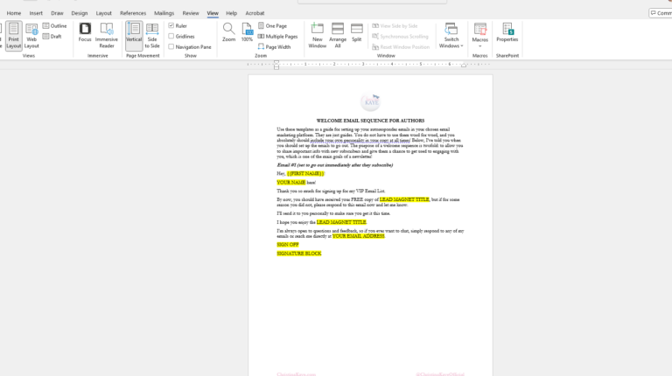Click the right indent marker on ruler
The image size is (672, 376).
pyautogui.click(x=464, y=66)
